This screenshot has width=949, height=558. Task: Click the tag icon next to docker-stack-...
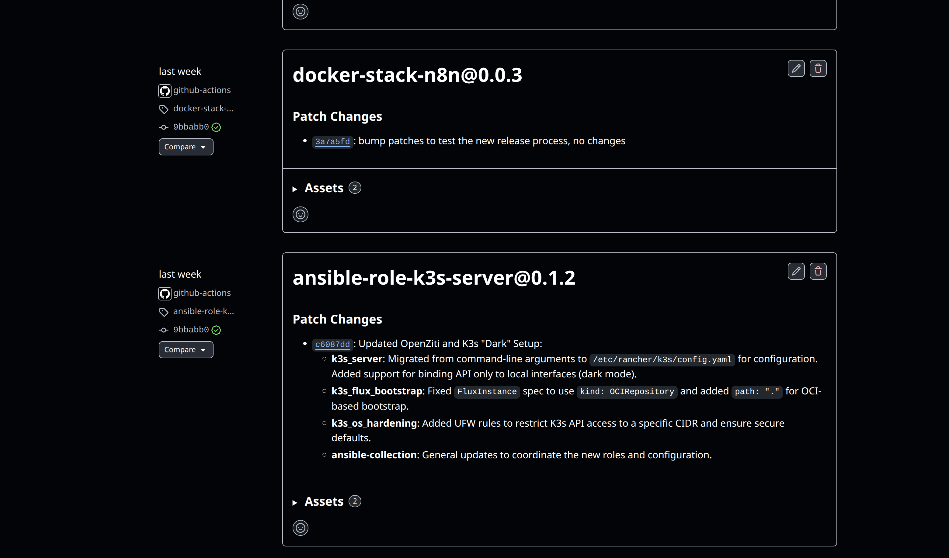163,109
